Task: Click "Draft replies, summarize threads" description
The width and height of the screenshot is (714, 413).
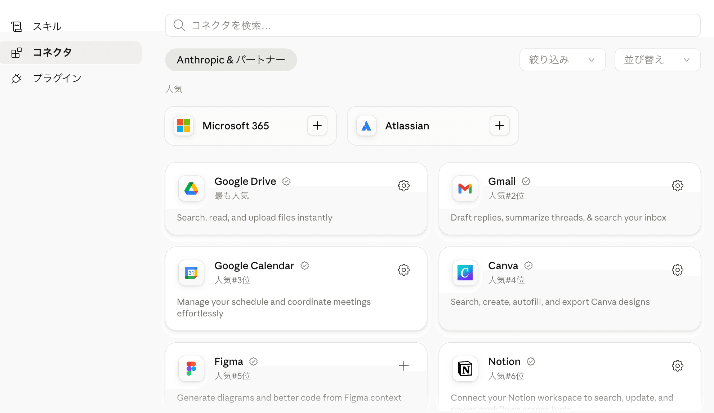Action: click(x=558, y=218)
